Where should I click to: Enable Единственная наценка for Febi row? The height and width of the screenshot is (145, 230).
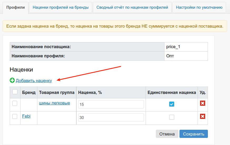(172, 117)
